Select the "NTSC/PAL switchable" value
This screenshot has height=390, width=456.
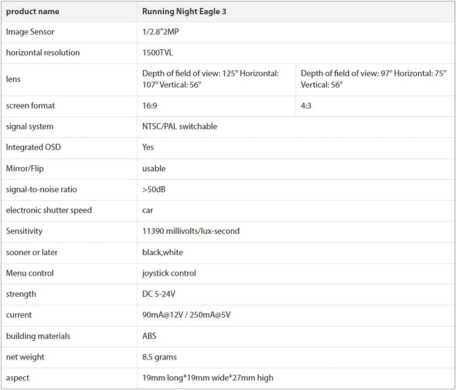(180, 127)
